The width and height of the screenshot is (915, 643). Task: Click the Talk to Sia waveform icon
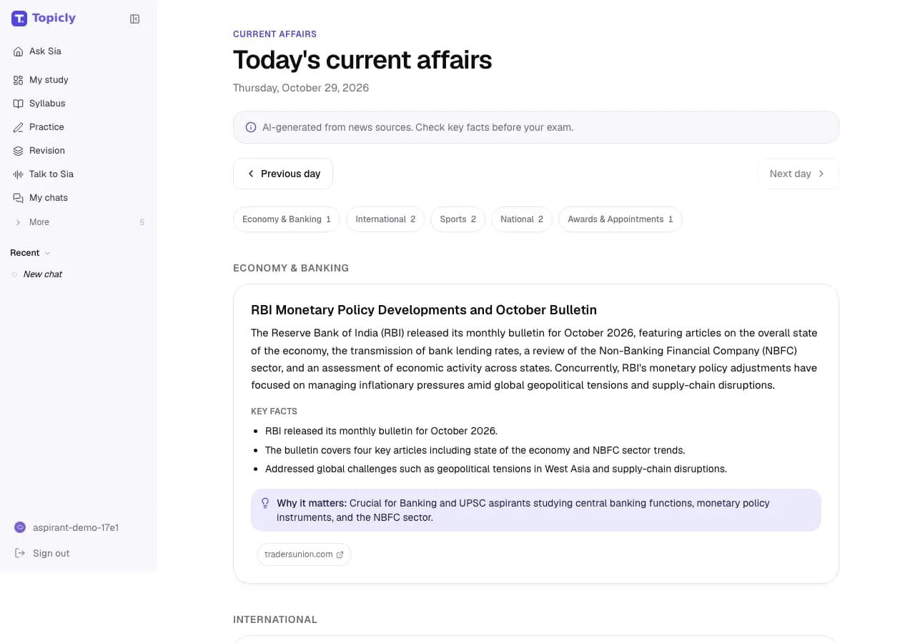(19, 174)
